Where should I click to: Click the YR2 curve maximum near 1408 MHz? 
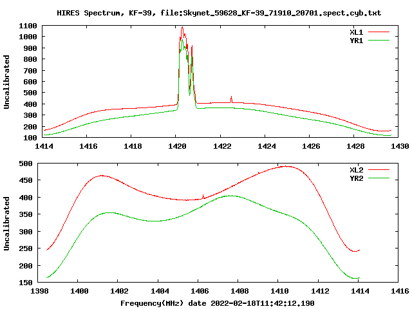pyautogui.click(x=231, y=196)
